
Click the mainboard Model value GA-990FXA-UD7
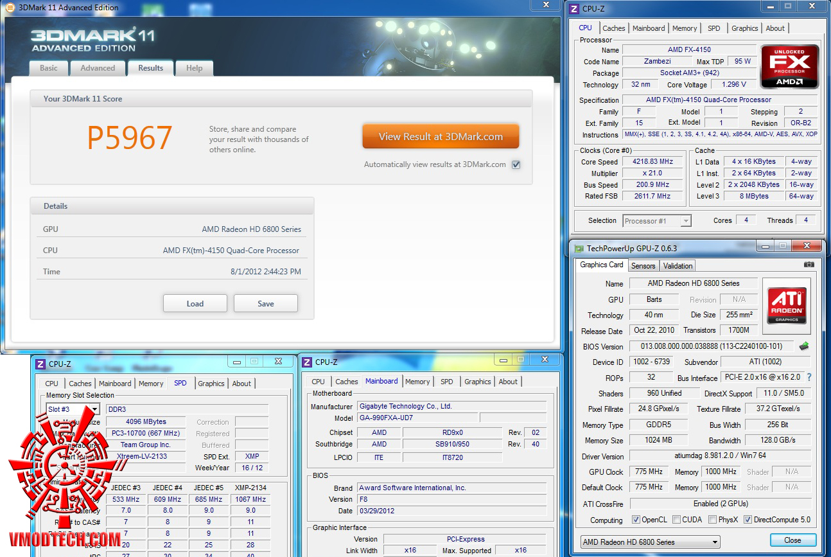[x=416, y=418]
